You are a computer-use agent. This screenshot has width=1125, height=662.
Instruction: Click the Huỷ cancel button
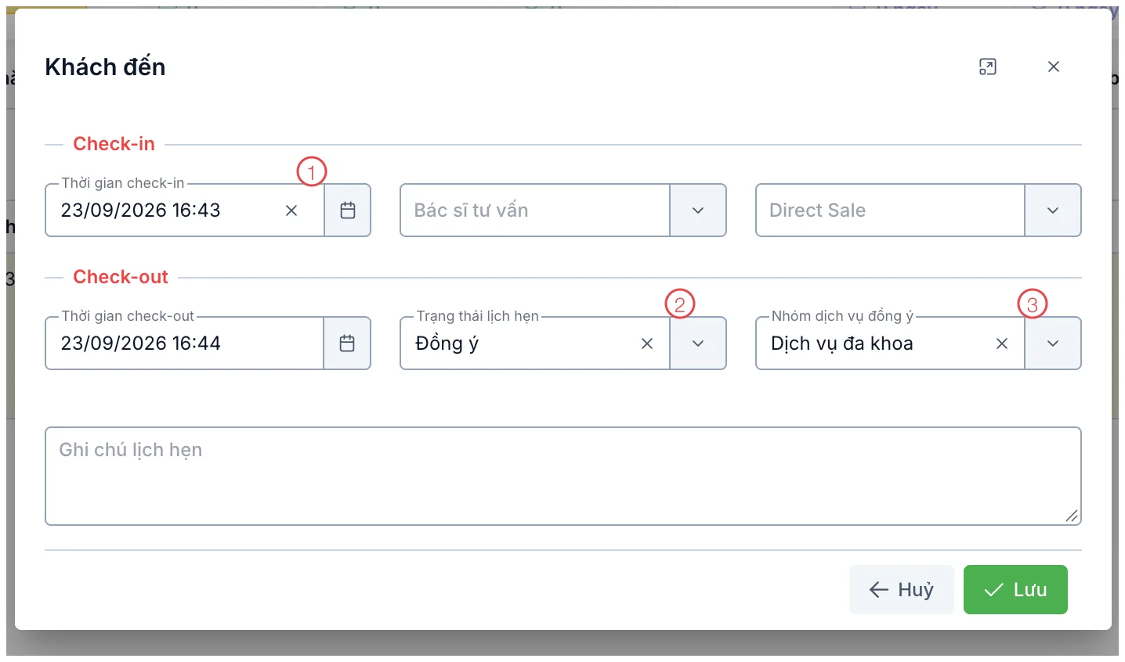pyautogui.click(x=902, y=590)
